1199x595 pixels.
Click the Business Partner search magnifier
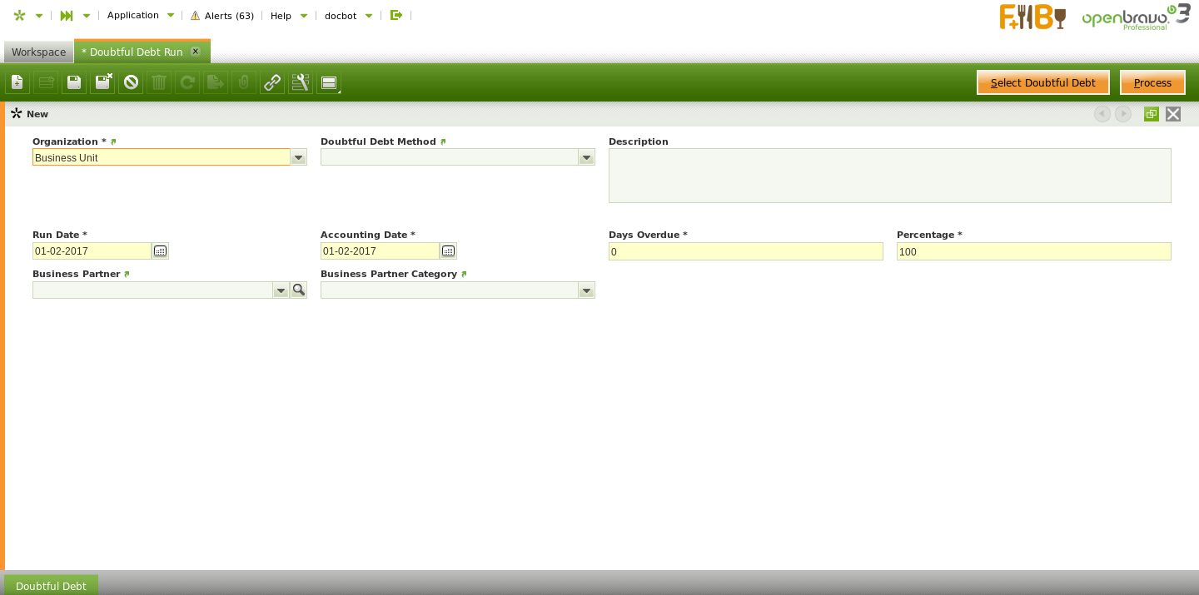(x=298, y=290)
